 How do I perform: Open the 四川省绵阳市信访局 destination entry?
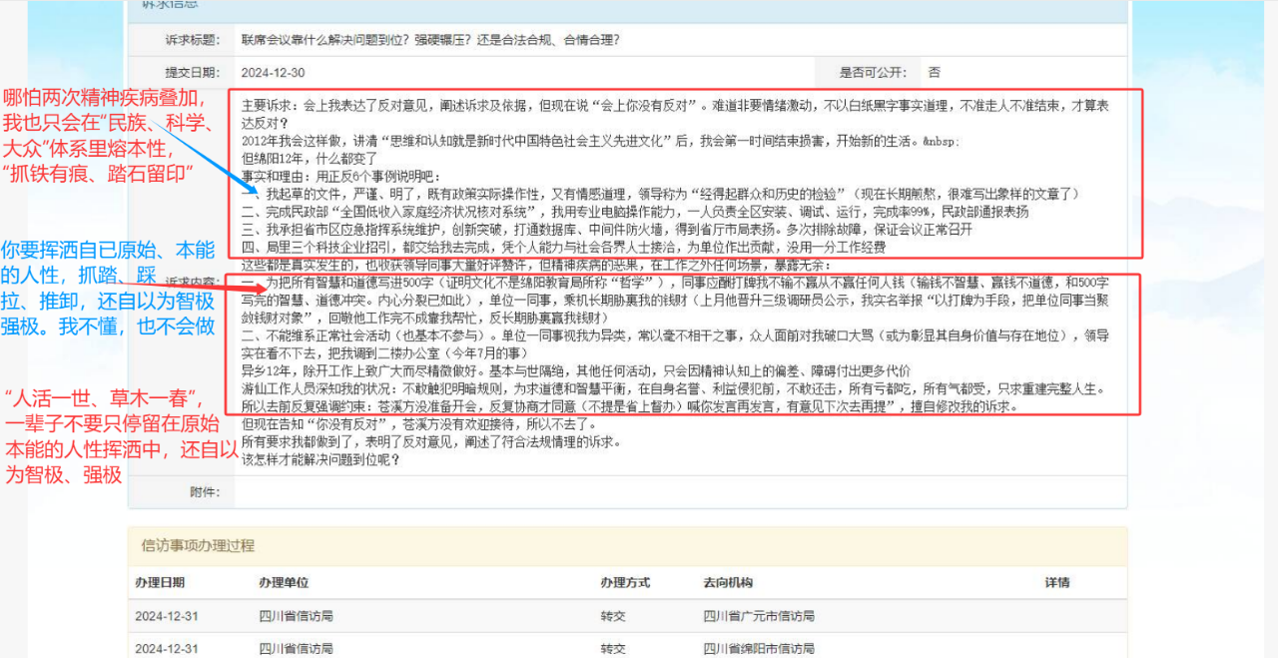(x=758, y=648)
